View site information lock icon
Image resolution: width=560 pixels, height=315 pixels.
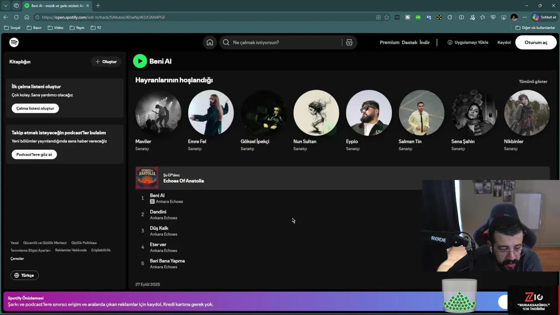(x=38, y=17)
